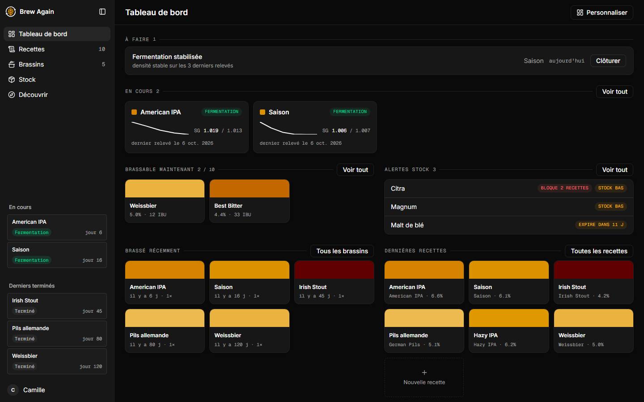The image size is (644, 402).
Task: Click the BLOQUE 2 RECETTES badge
Action: (x=564, y=188)
